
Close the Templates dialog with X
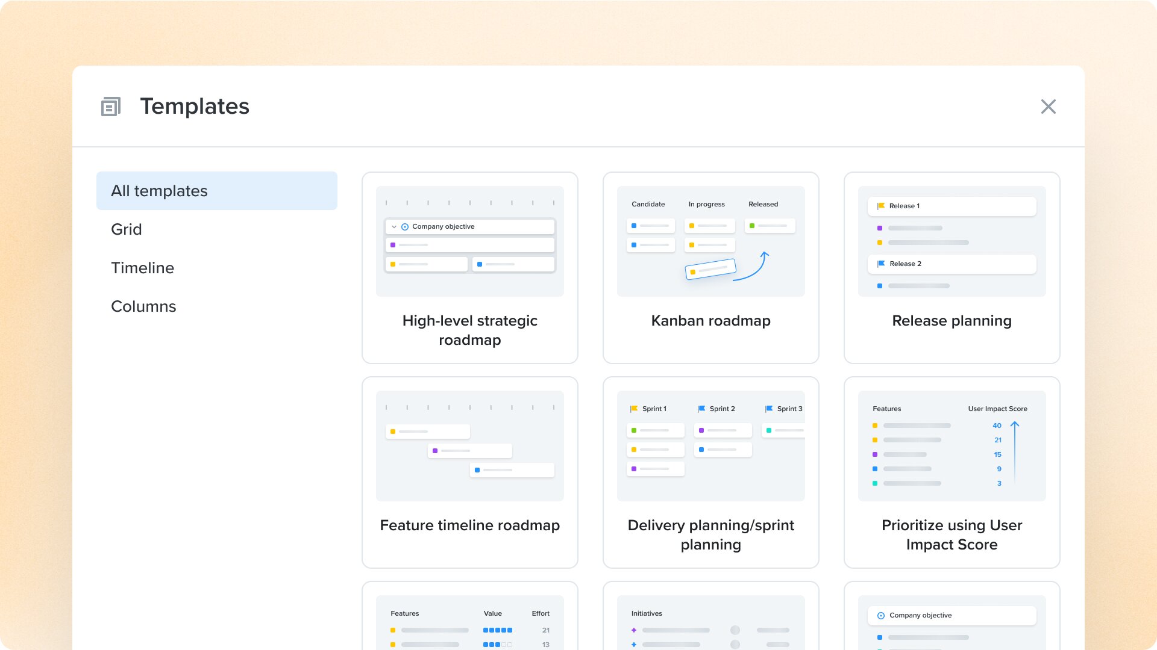tap(1048, 107)
